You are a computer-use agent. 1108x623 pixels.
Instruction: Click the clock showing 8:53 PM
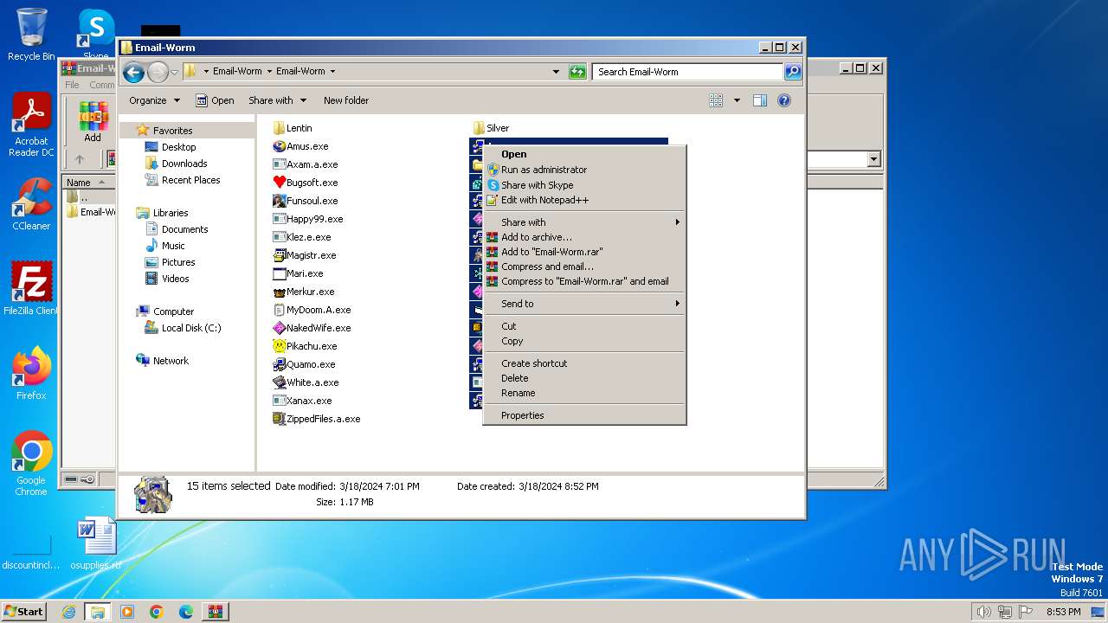coord(1064,612)
